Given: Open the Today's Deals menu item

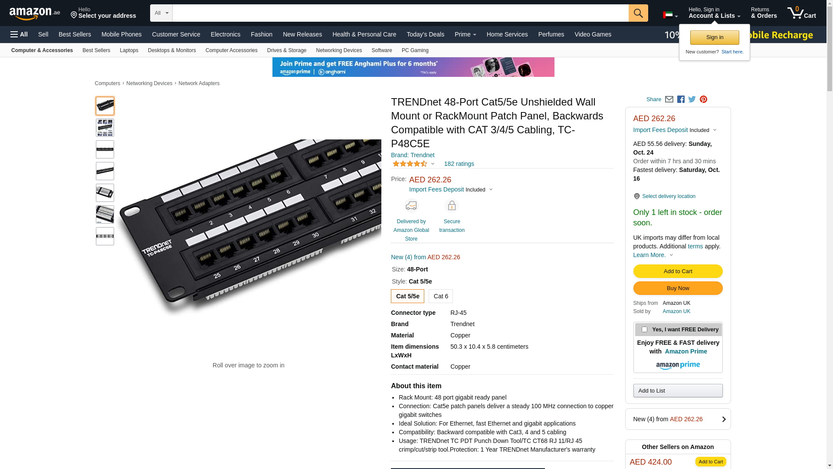Looking at the screenshot, I should click(425, 34).
